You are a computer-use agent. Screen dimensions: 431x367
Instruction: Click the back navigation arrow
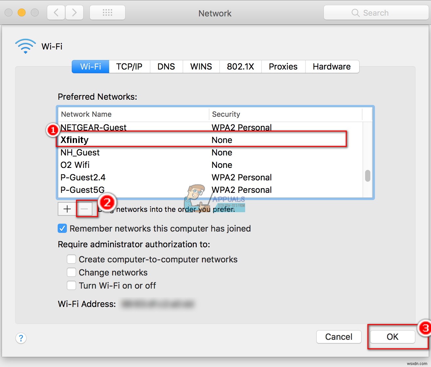[x=56, y=12]
